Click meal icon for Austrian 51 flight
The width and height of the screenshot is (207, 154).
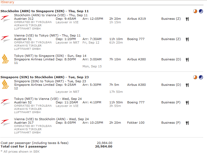[x=187, y=39]
